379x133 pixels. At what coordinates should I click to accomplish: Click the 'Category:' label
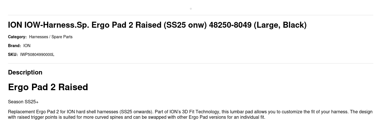tap(17, 37)
